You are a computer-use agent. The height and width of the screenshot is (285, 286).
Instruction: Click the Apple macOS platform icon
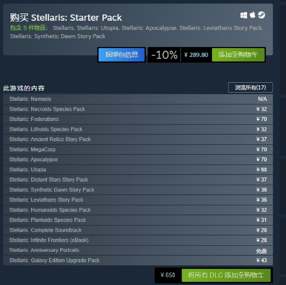[252, 15]
